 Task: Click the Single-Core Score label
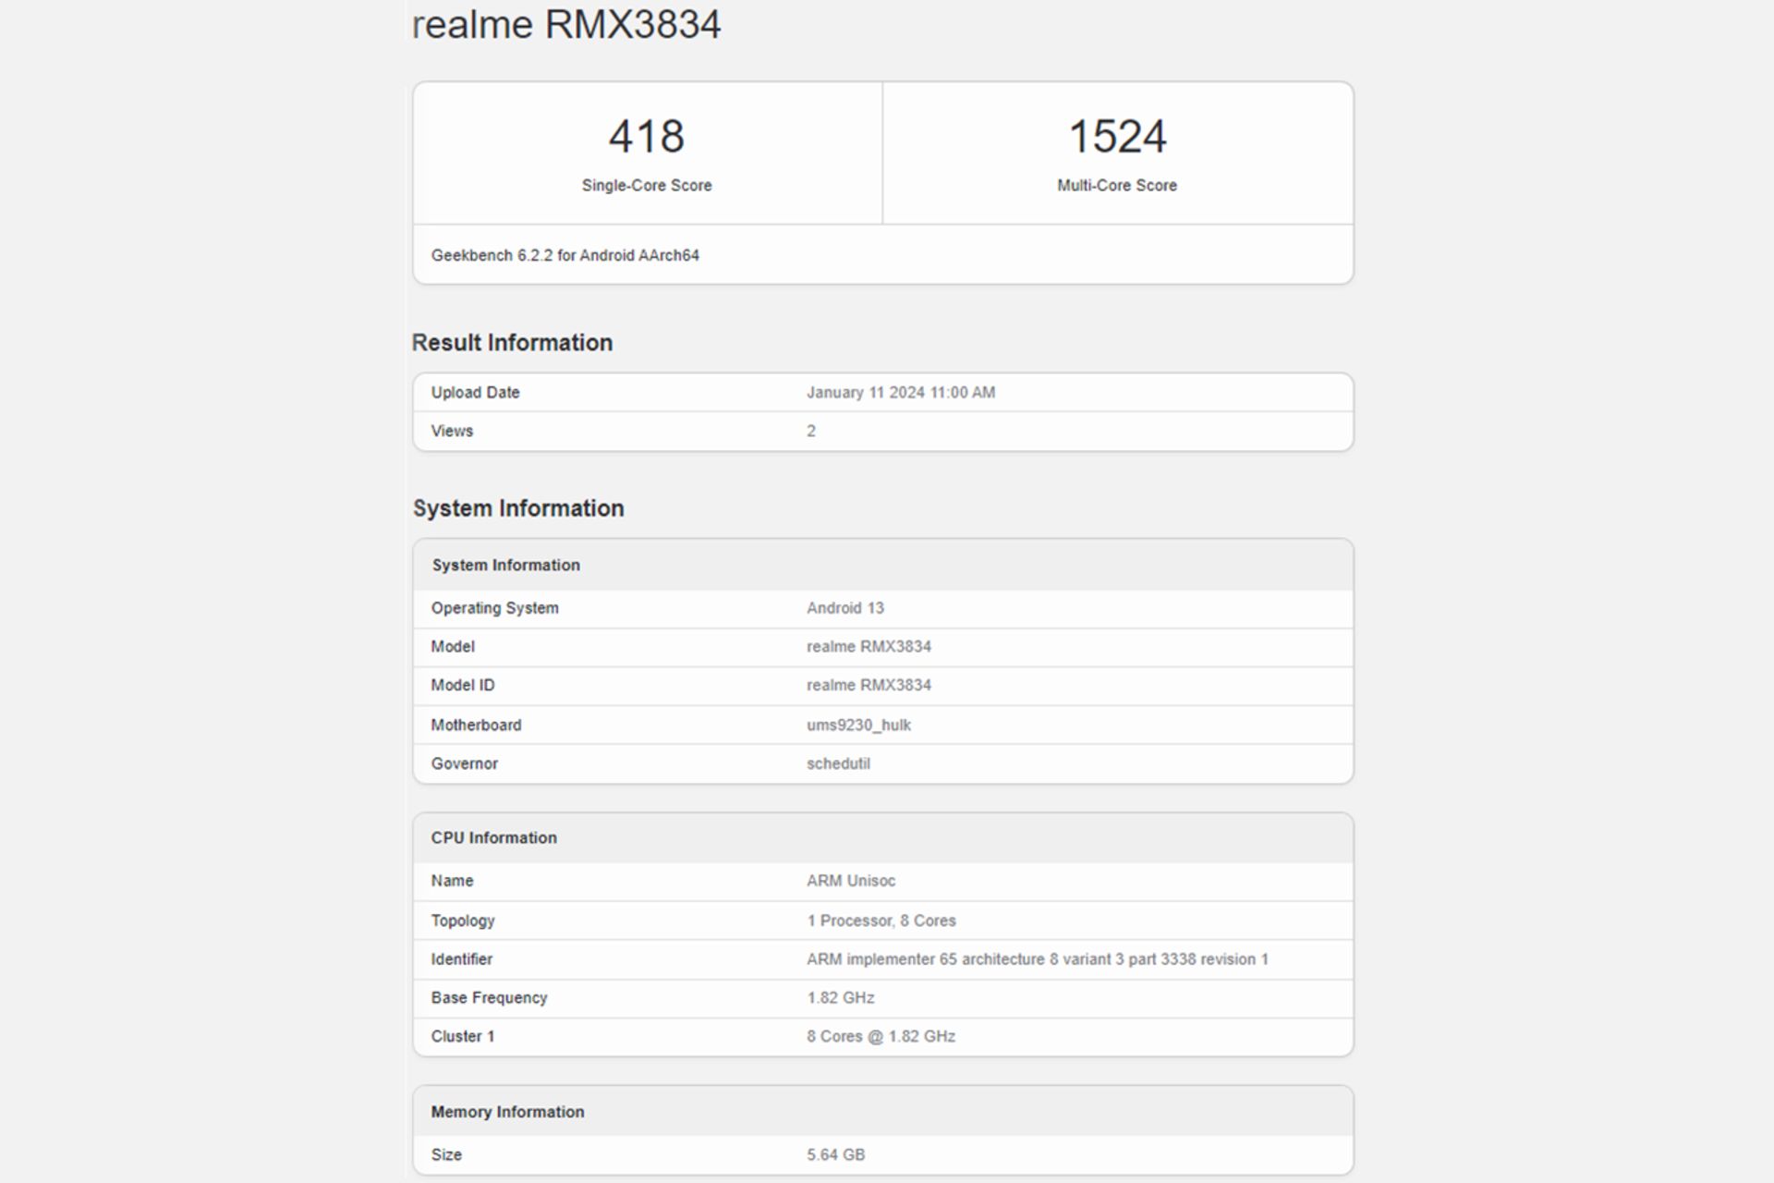tap(646, 186)
